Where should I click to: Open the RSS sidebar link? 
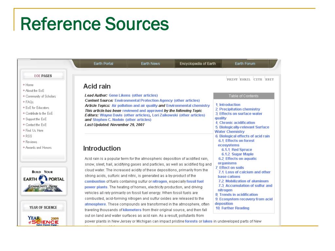[x=29, y=136]
